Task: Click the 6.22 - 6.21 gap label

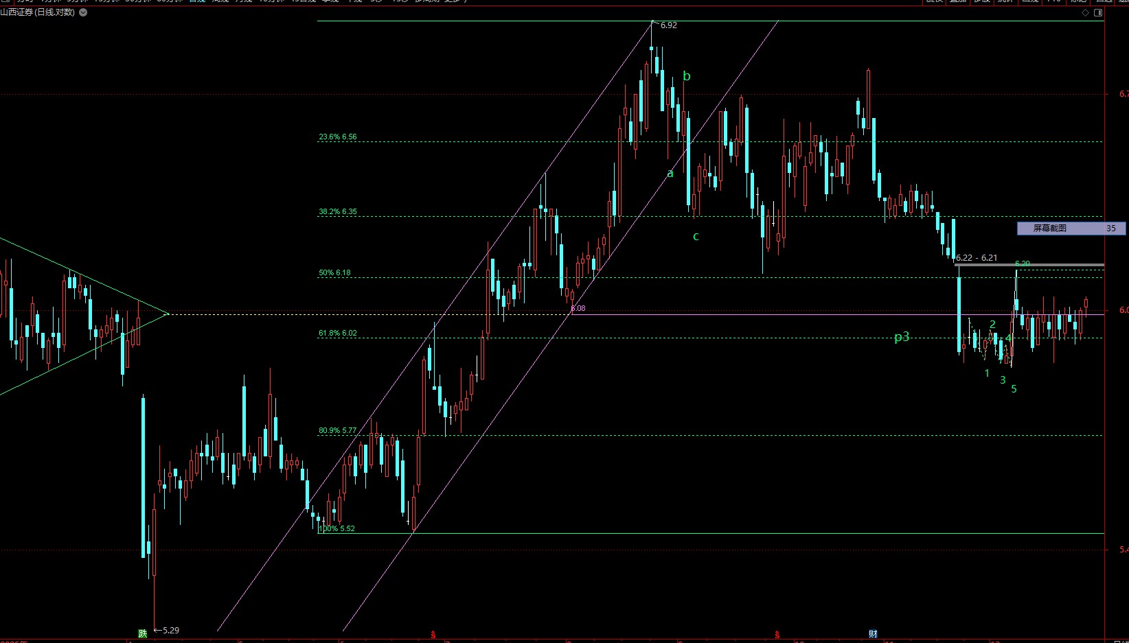Action: [977, 258]
